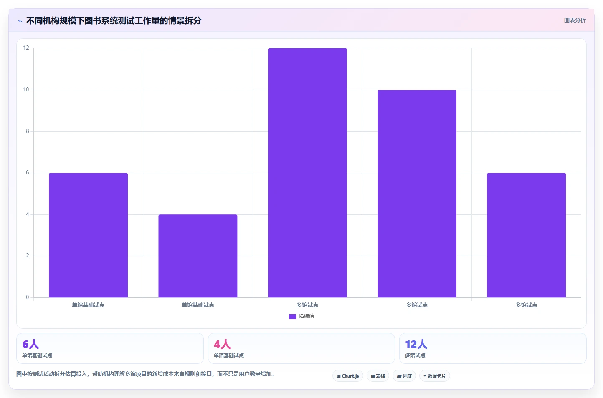This screenshot has width=603, height=398.
Task: Click the y-axis tick label 10
Action: tap(26, 90)
